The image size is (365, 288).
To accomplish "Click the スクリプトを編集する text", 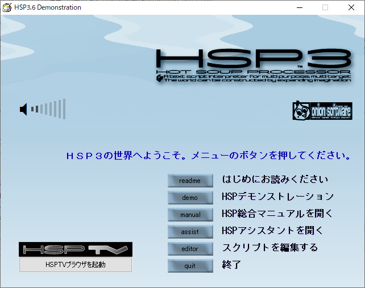I will [x=269, y=248].
